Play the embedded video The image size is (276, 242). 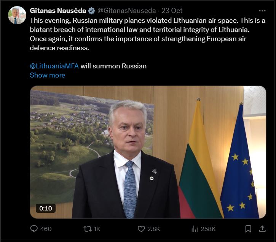pos(148,152)
